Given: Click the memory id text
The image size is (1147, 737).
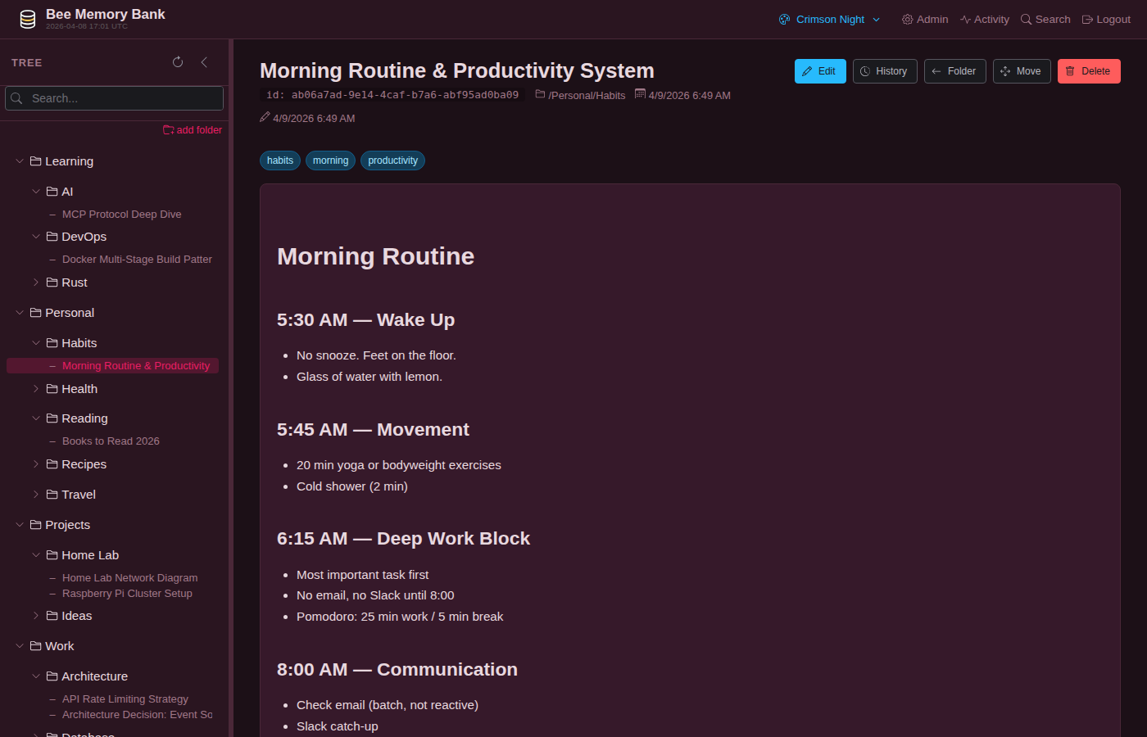Looking at the screenshot, I should click(392, 95).
